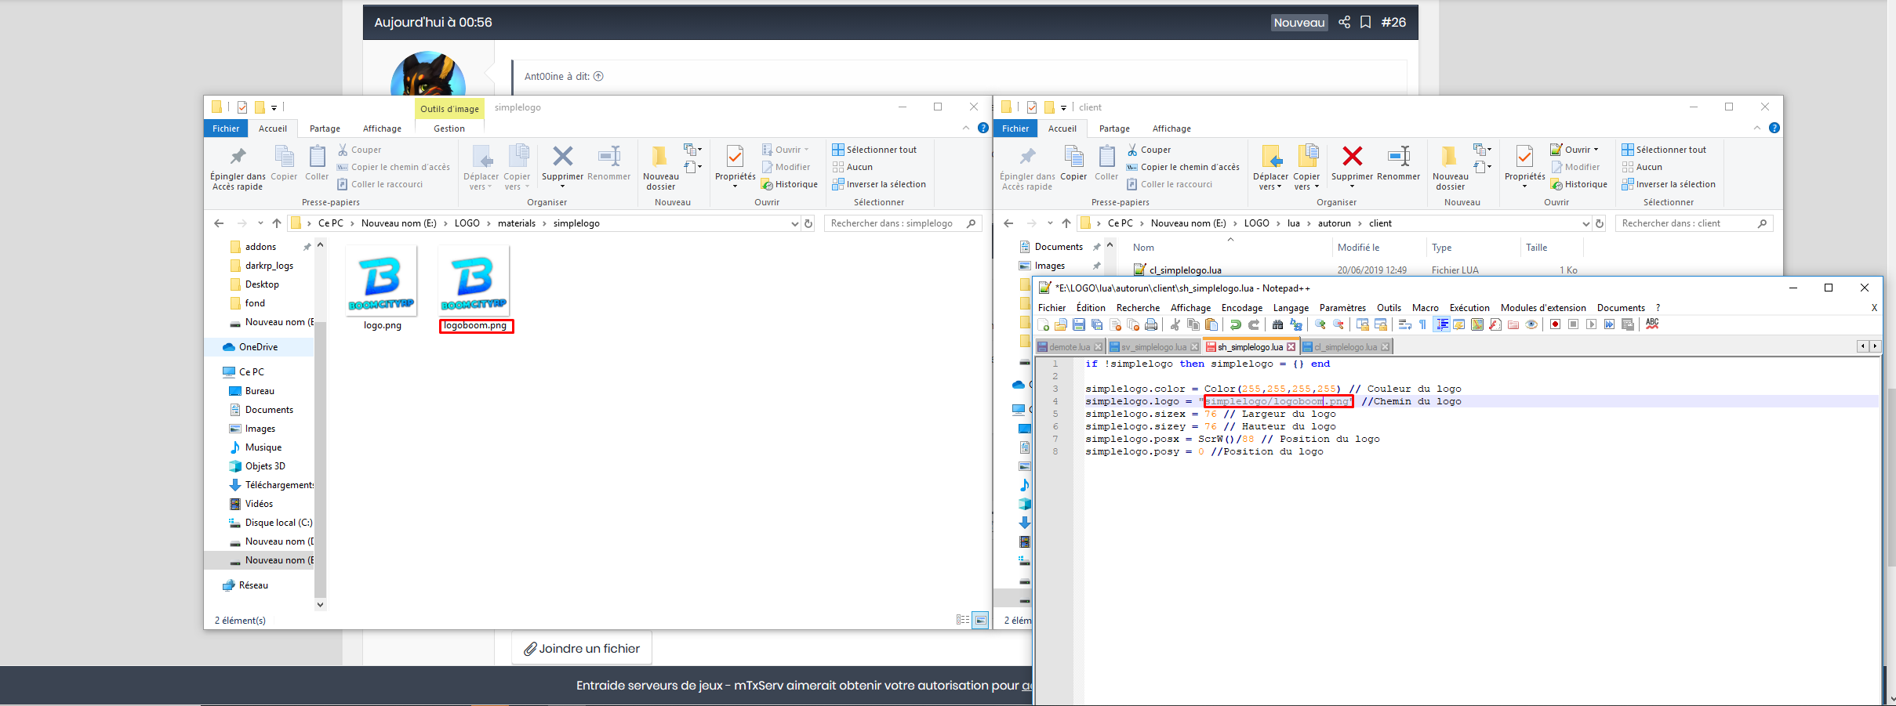Toggle the highlighted indent guide toolbar icon
Screen dimensions: 1896x706
pos(1441,324)
